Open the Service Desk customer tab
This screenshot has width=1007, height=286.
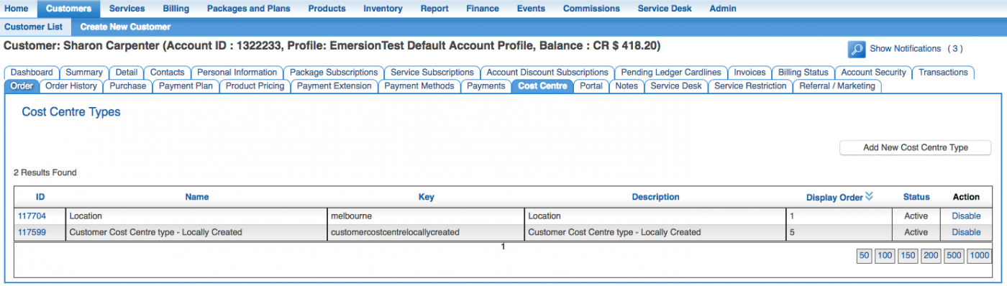pos(676,86)
